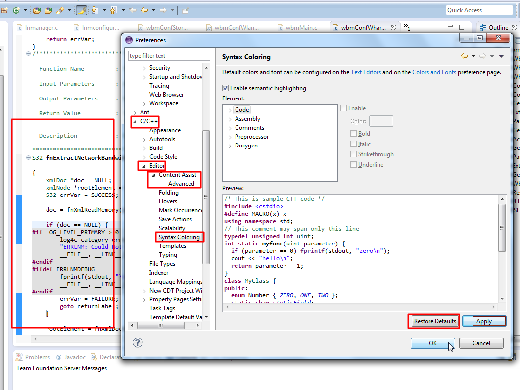Expand the Code element node

point(230,110)
